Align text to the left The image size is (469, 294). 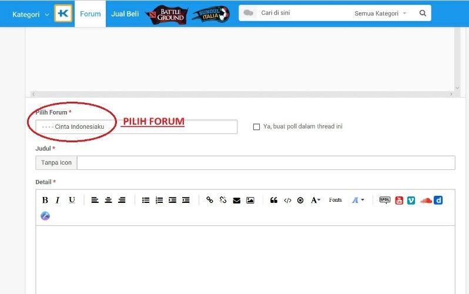click(x=95, y=200)
